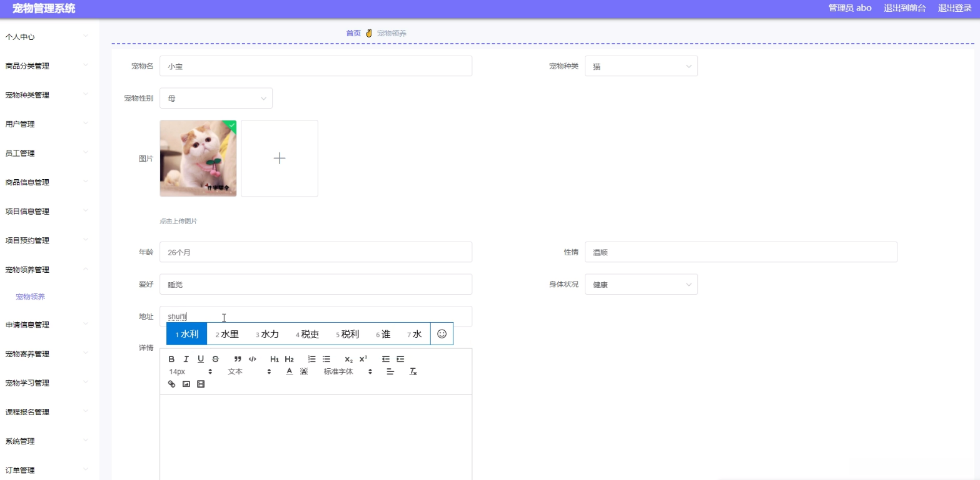Choose IME candidate 水里
The height and width of the screenshot is (480, 980).
227,334
